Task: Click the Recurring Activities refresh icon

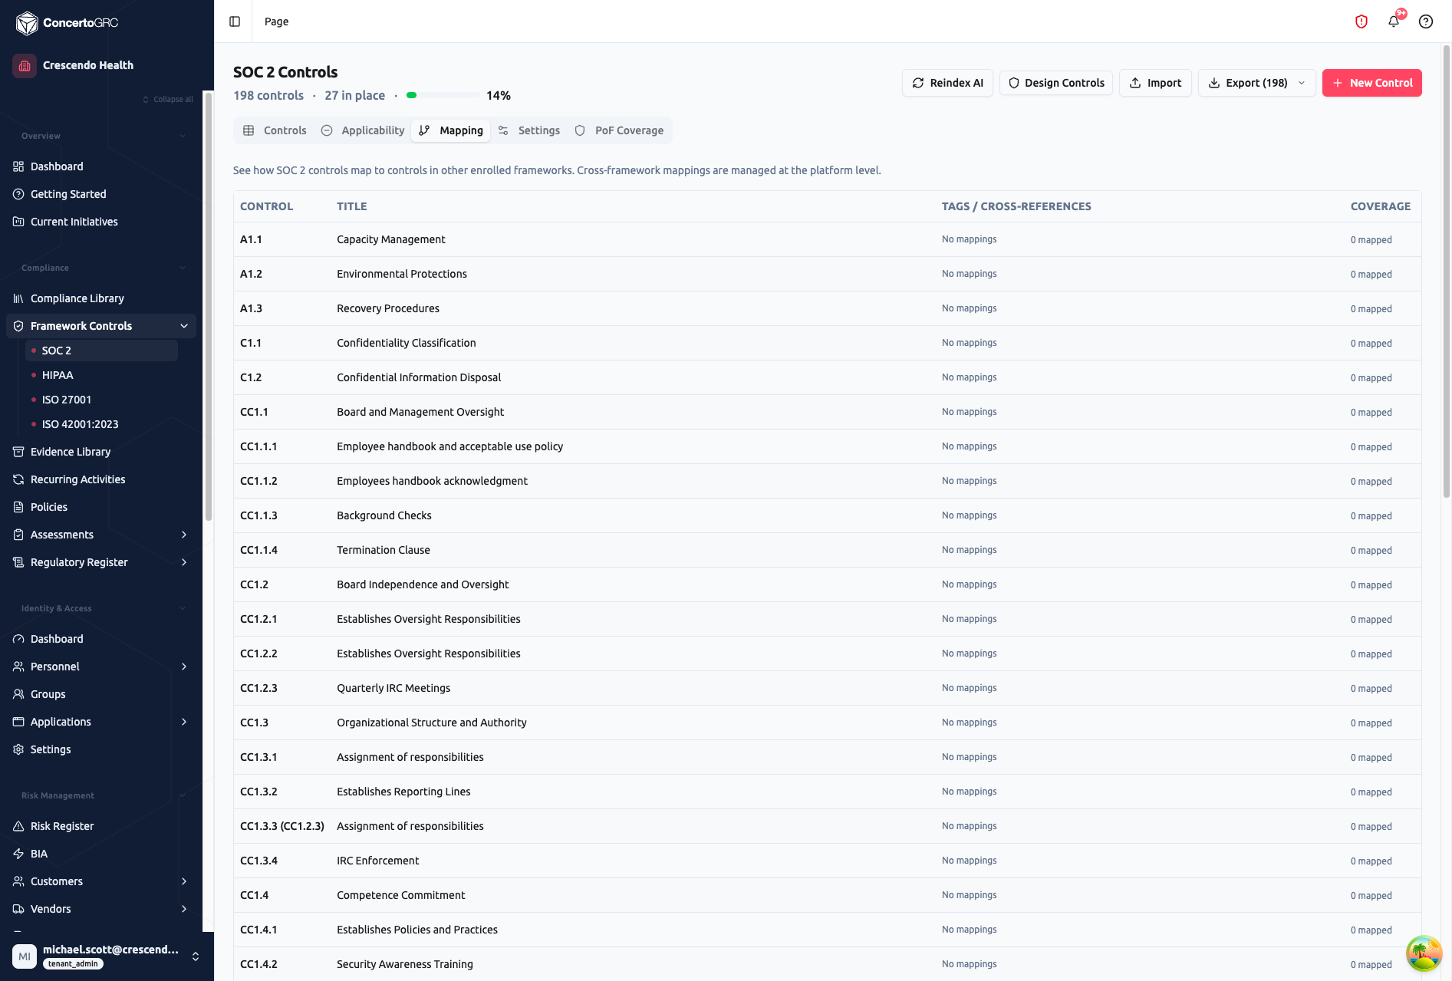Action: (18, 479)
